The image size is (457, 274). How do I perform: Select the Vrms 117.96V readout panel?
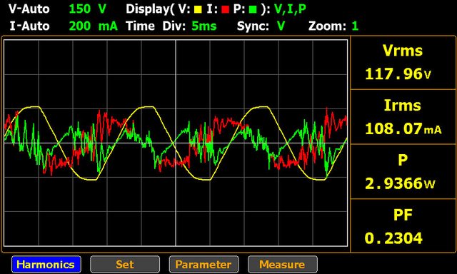tap(403, 63)
